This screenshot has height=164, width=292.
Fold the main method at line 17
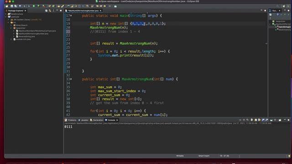pos(71,15)
